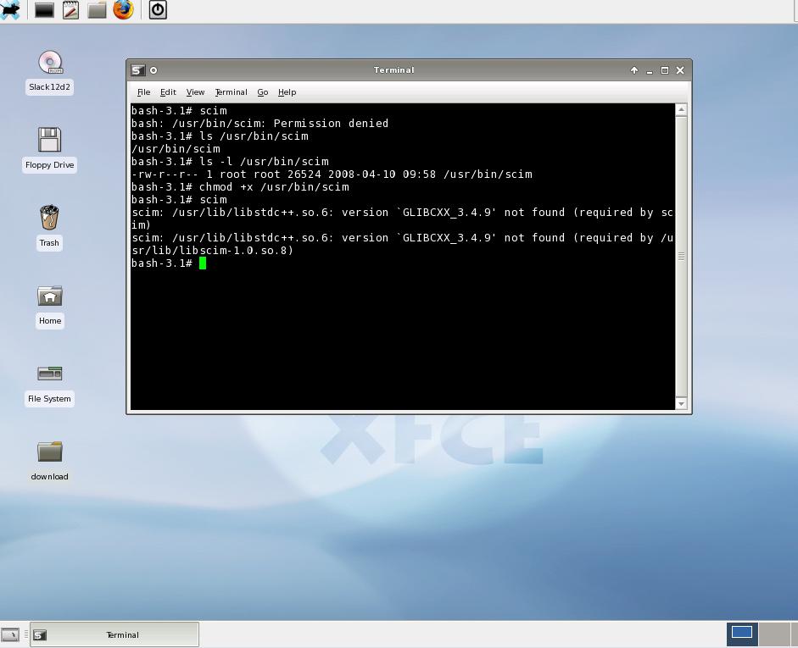Click the "sr/lib/libscim-1.0.so.8)" output line
Image resolution: width=798 pixels, height=648 pixels.
pyautogui.click(x=212, y=251)
